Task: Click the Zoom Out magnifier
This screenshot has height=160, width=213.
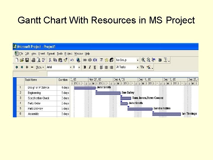Action: tap(148, 60)
